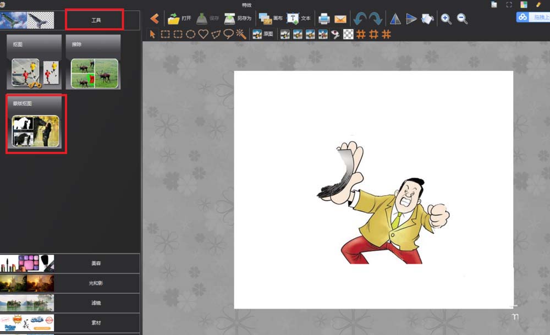
Task: Click the bird thumbnail beside 工具
Action: (27, 20)
